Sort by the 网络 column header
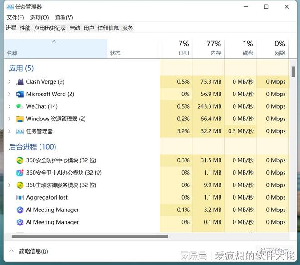300x265 pixels. 272,49
